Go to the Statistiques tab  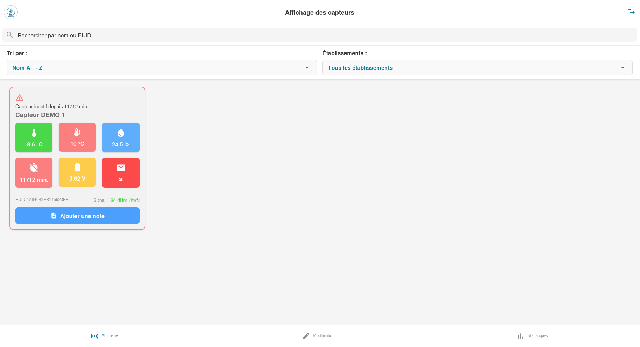click(x=533, y=336)
